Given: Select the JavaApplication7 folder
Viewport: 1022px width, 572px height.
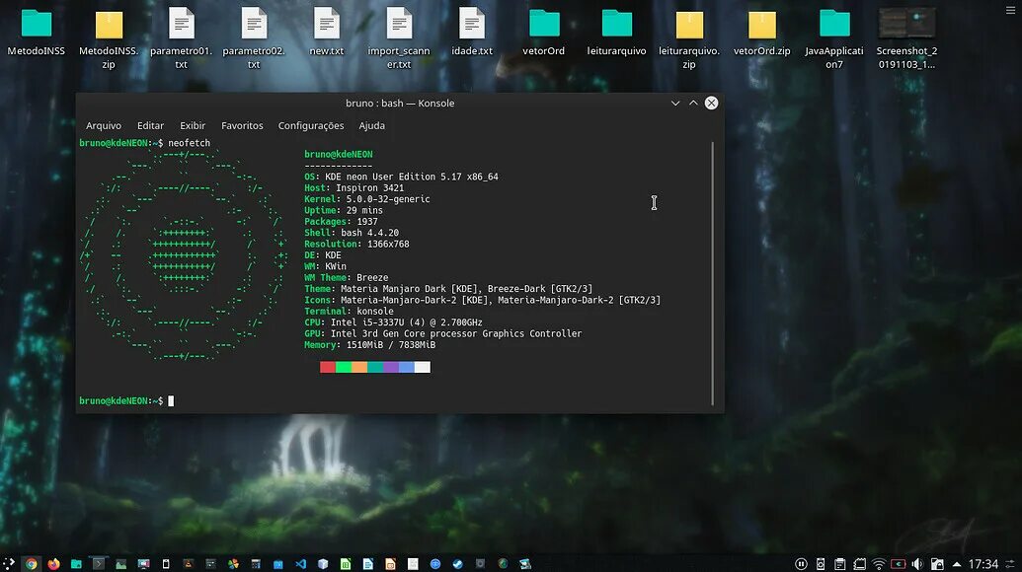Looking at the screenshot, I should [x=834, y=39].
